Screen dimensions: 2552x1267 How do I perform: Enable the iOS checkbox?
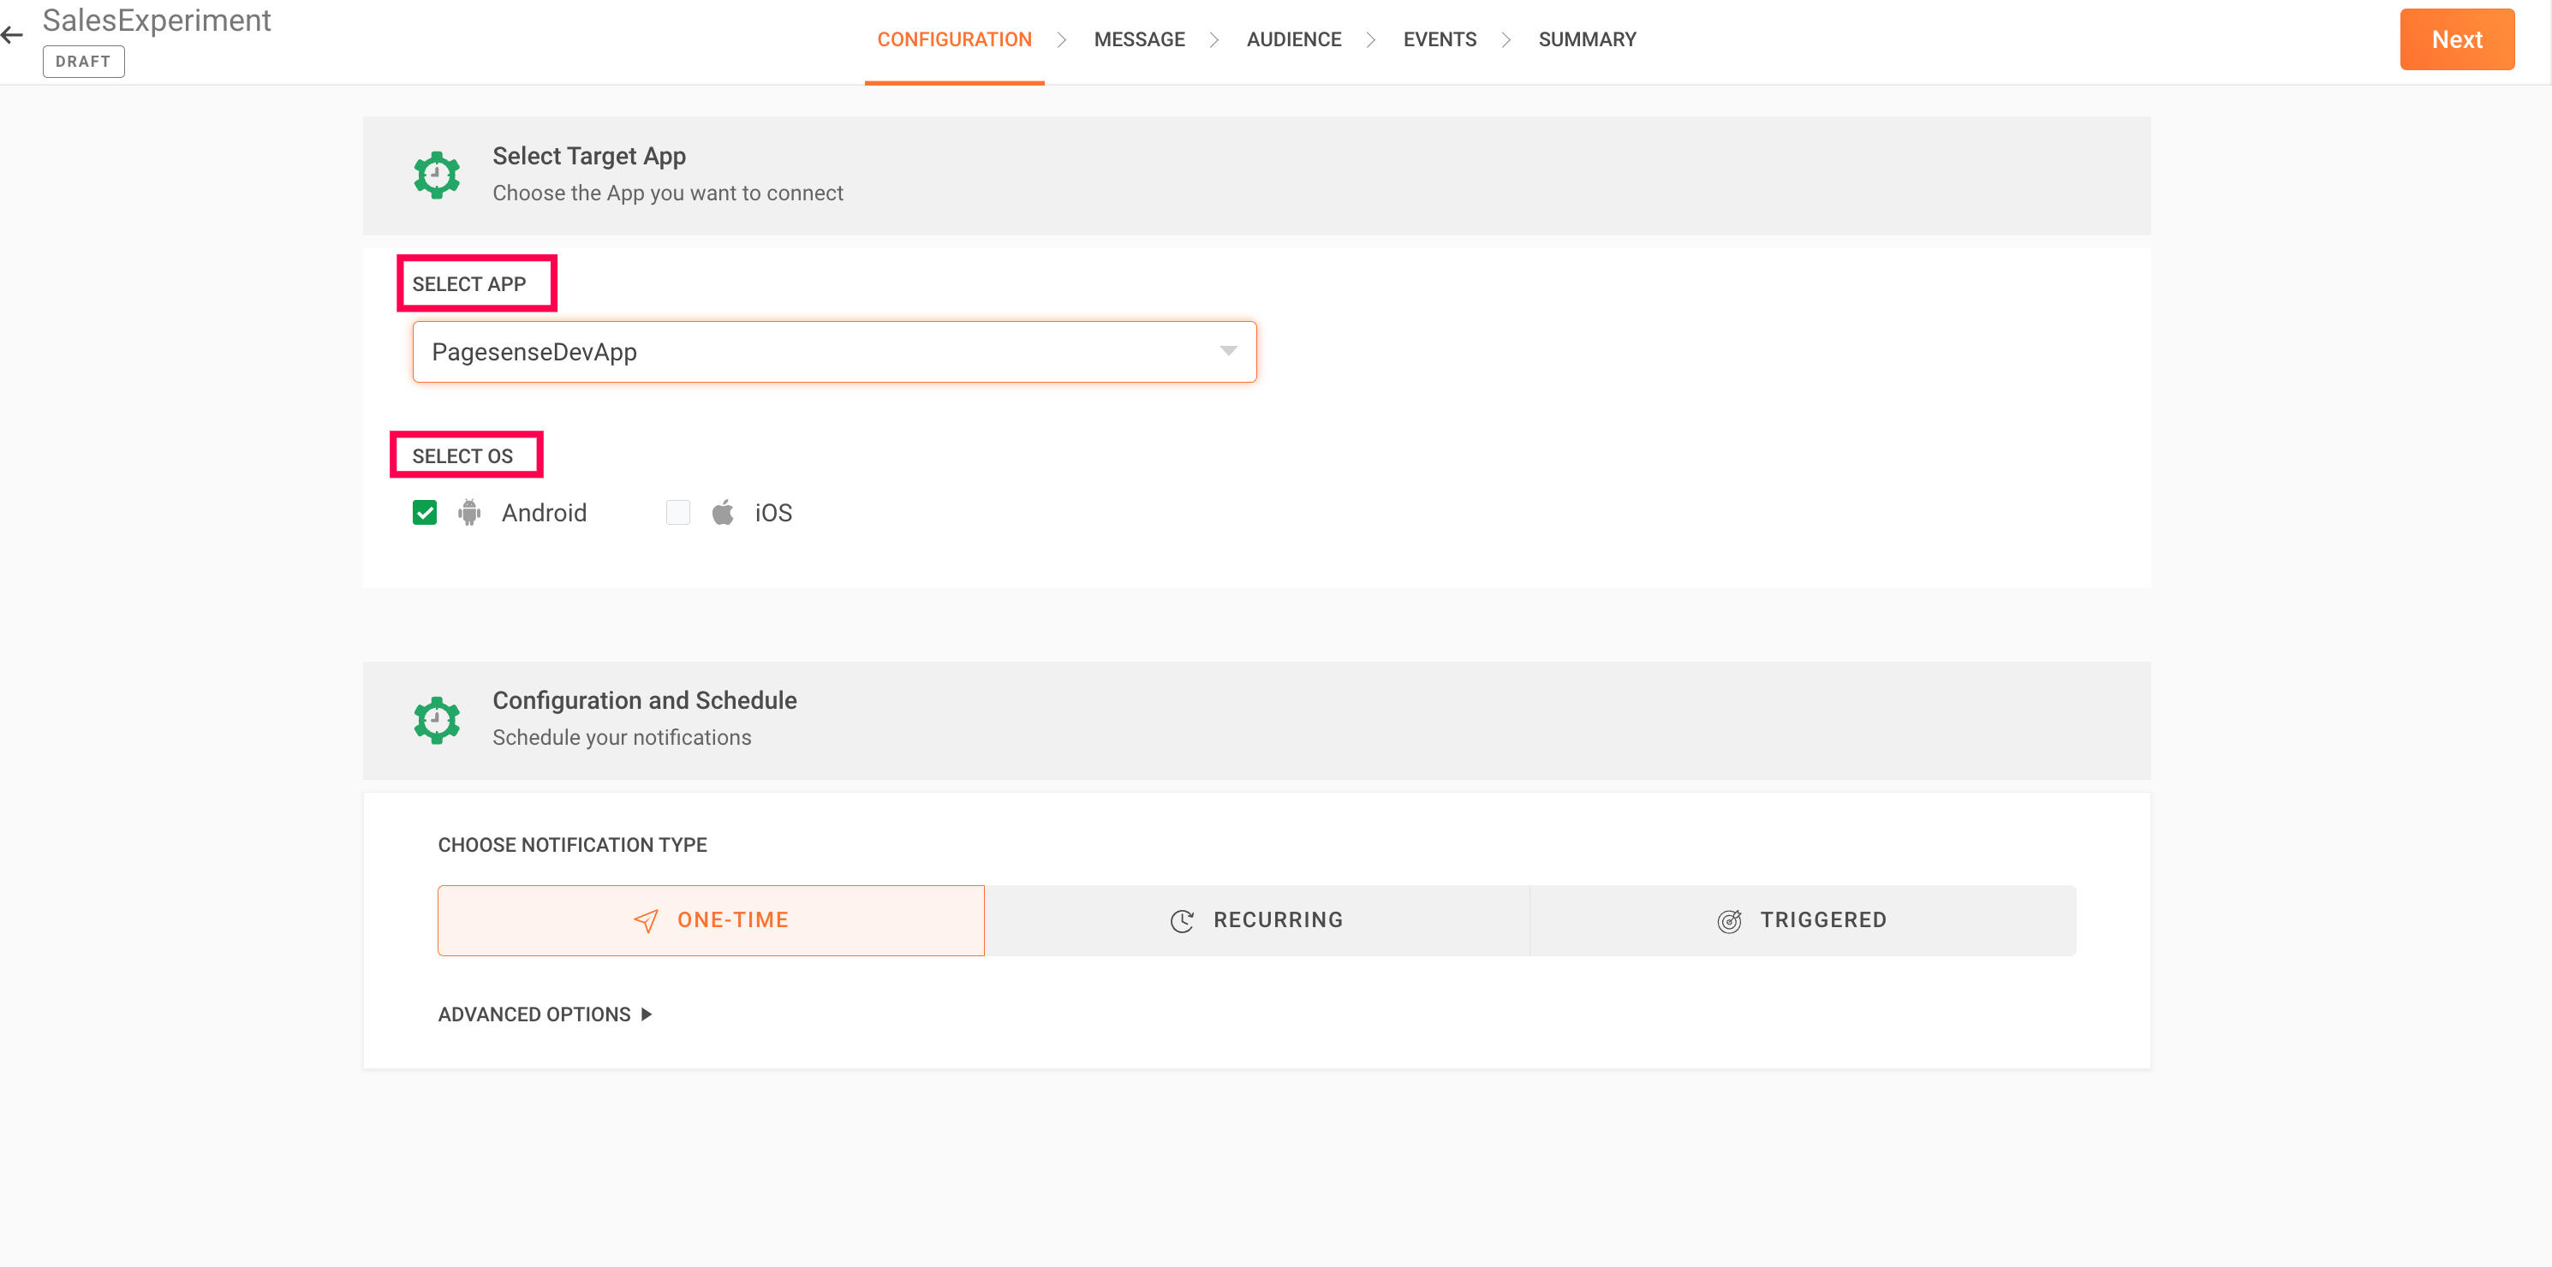click(678, 512)
